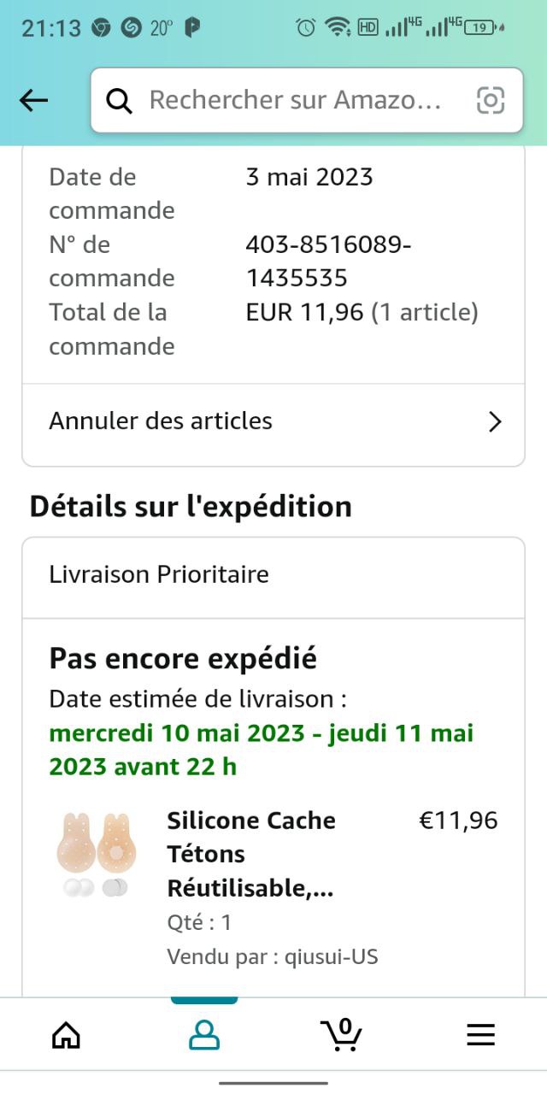The height and width of the screenshot is (1094, 547).
Task: Go to the Amazon home tab
Action: coord(66,1035)
